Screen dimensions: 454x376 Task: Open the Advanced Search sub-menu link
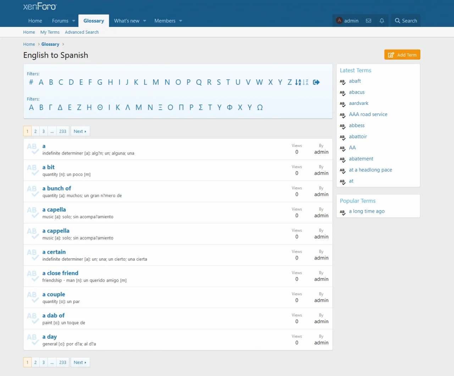click(82, 32)
